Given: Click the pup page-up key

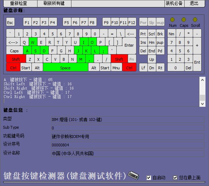Looking at the screenshot, I should 160,42.
